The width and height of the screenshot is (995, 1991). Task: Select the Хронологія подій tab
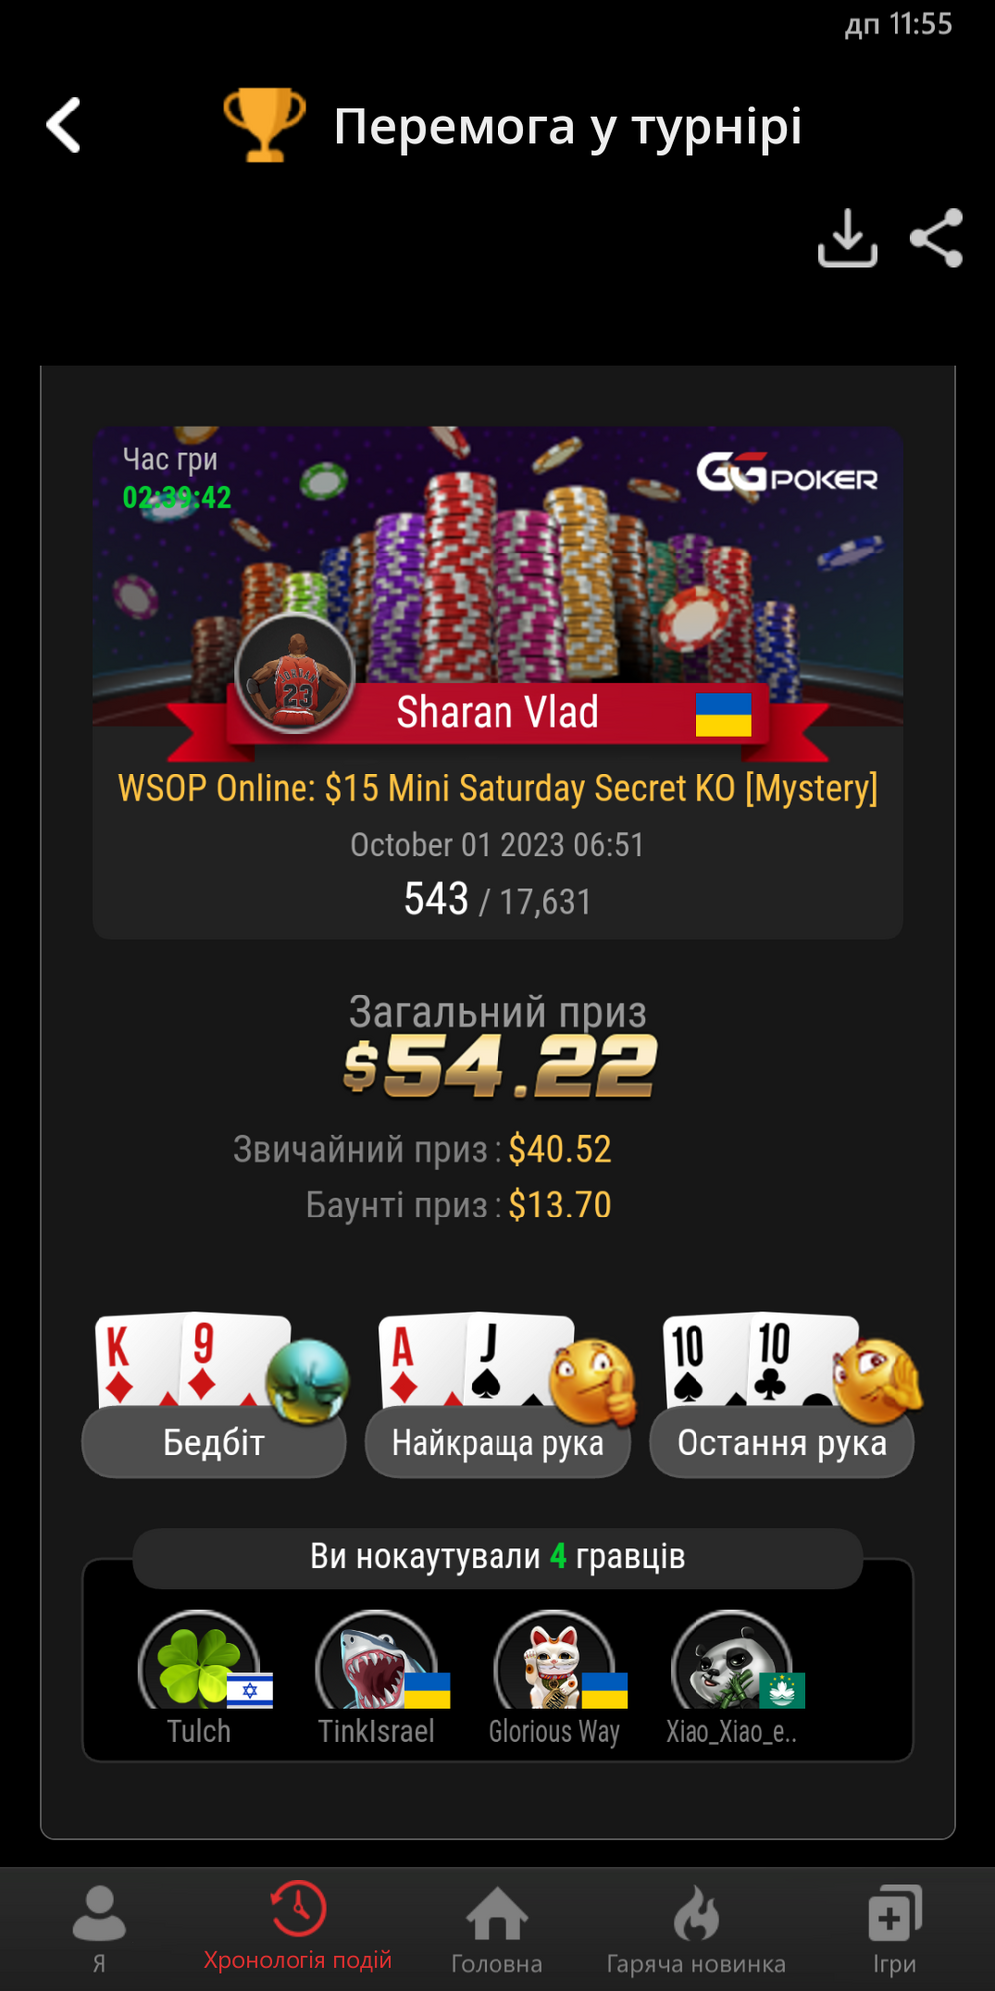[x=298, y=1928]
